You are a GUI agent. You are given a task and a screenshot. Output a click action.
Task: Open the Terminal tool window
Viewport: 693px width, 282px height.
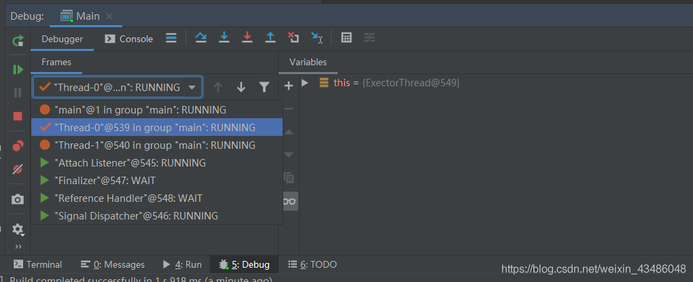(x=37, y=264)
